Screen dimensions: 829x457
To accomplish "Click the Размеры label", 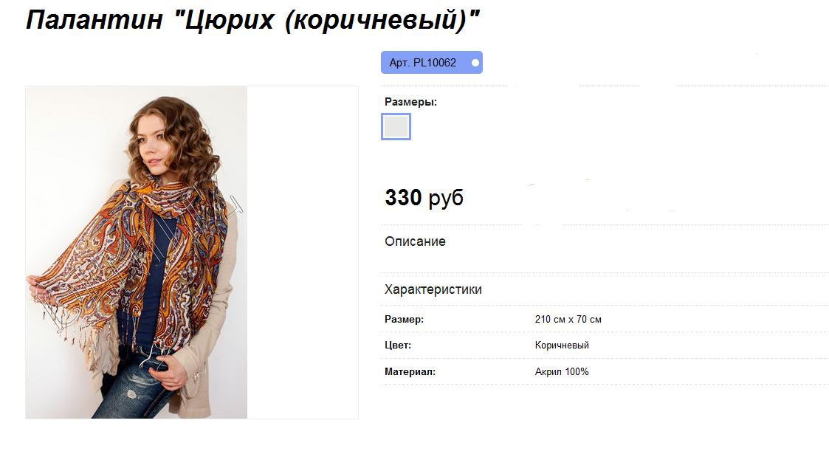I will point(410,102).
